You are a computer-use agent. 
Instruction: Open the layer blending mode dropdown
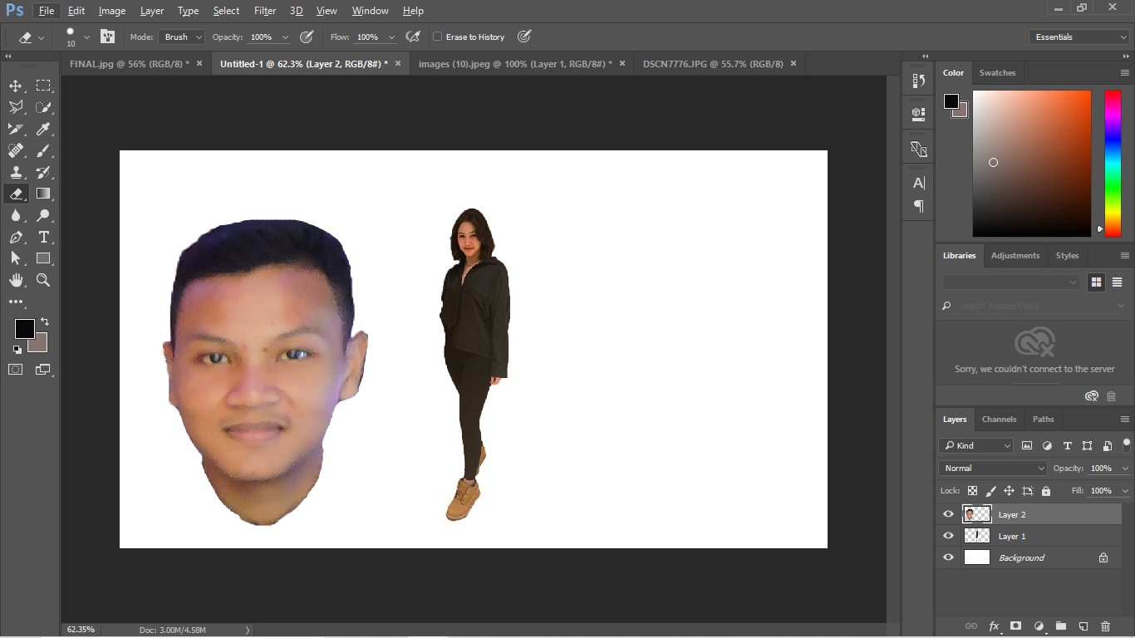point(994,468)
